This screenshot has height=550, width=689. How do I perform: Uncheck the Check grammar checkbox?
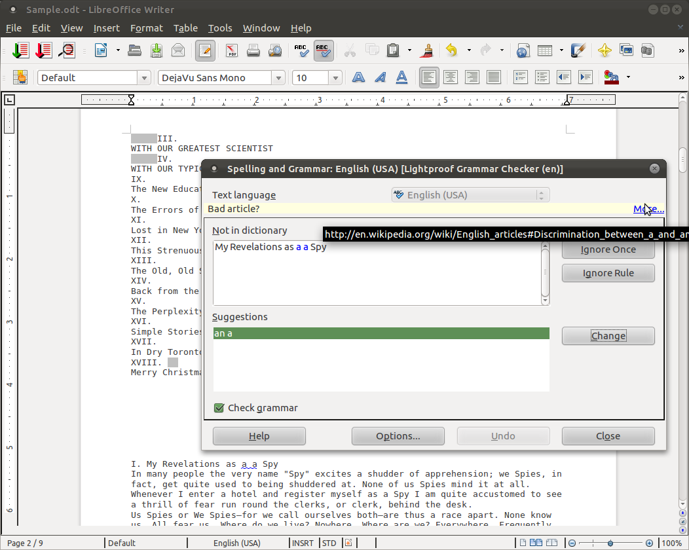click(219, 408)
